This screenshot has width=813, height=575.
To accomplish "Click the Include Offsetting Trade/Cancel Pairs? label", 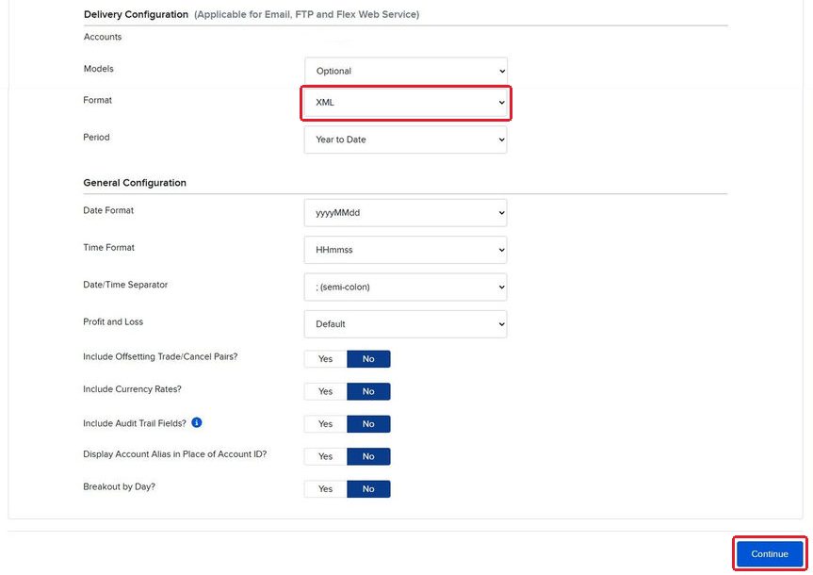I will pos(160,356).
